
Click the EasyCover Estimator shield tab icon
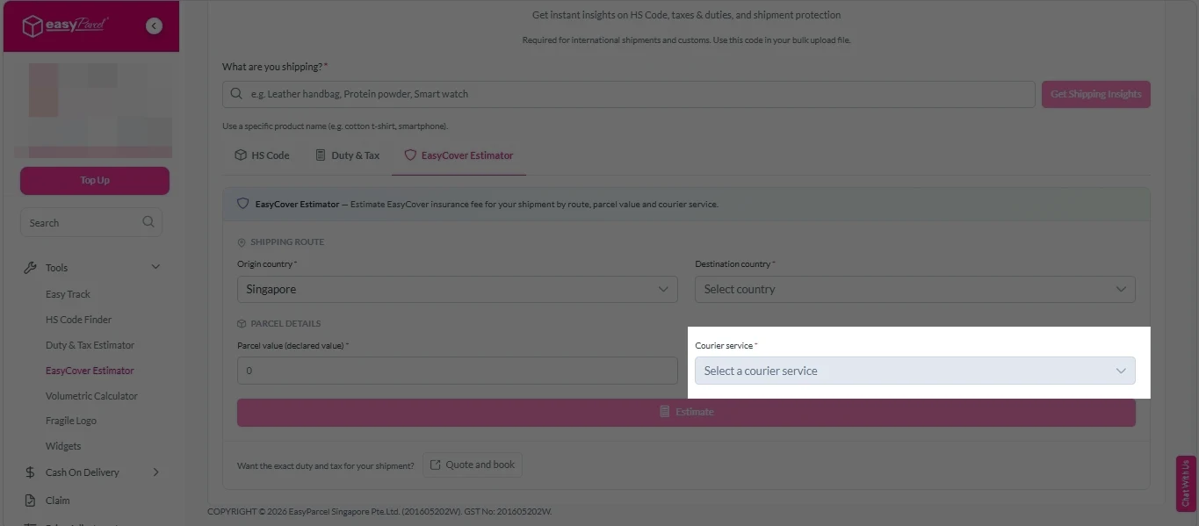pos(409,155)
